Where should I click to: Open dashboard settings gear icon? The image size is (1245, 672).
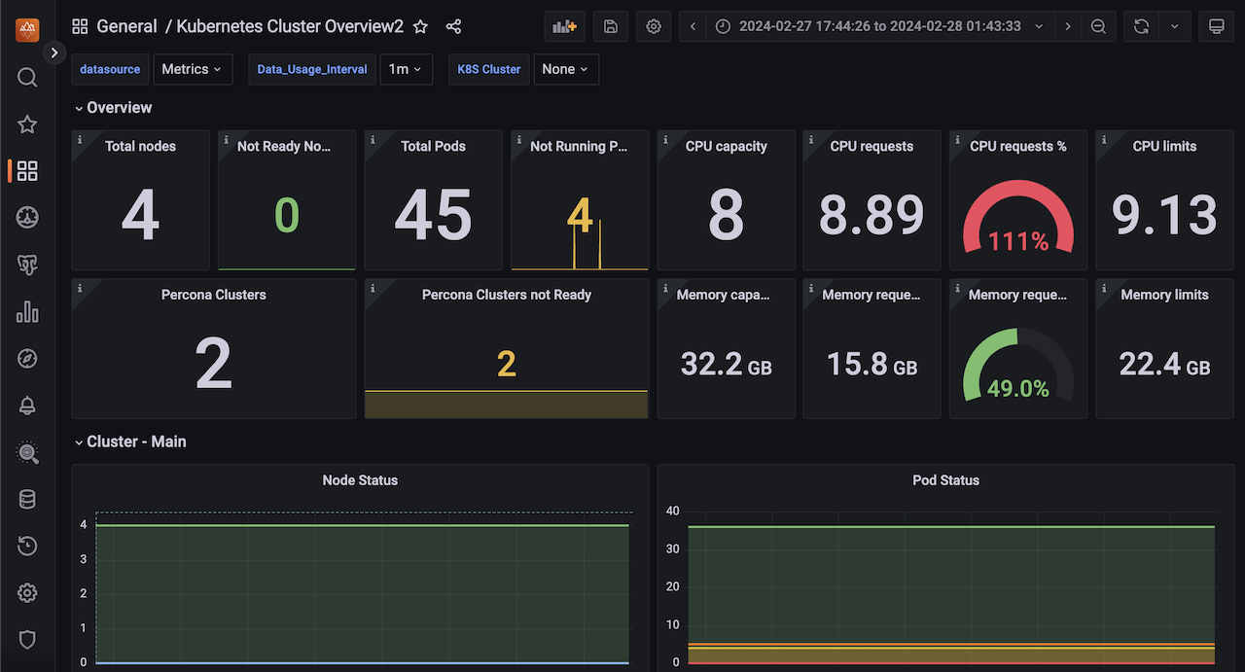tap(654, 26)
